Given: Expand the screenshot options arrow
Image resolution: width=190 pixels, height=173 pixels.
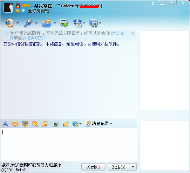Looking at the screenshot, I should click(x=81, y=124).
